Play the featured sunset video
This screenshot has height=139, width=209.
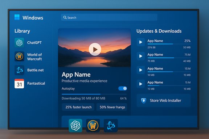95,49
